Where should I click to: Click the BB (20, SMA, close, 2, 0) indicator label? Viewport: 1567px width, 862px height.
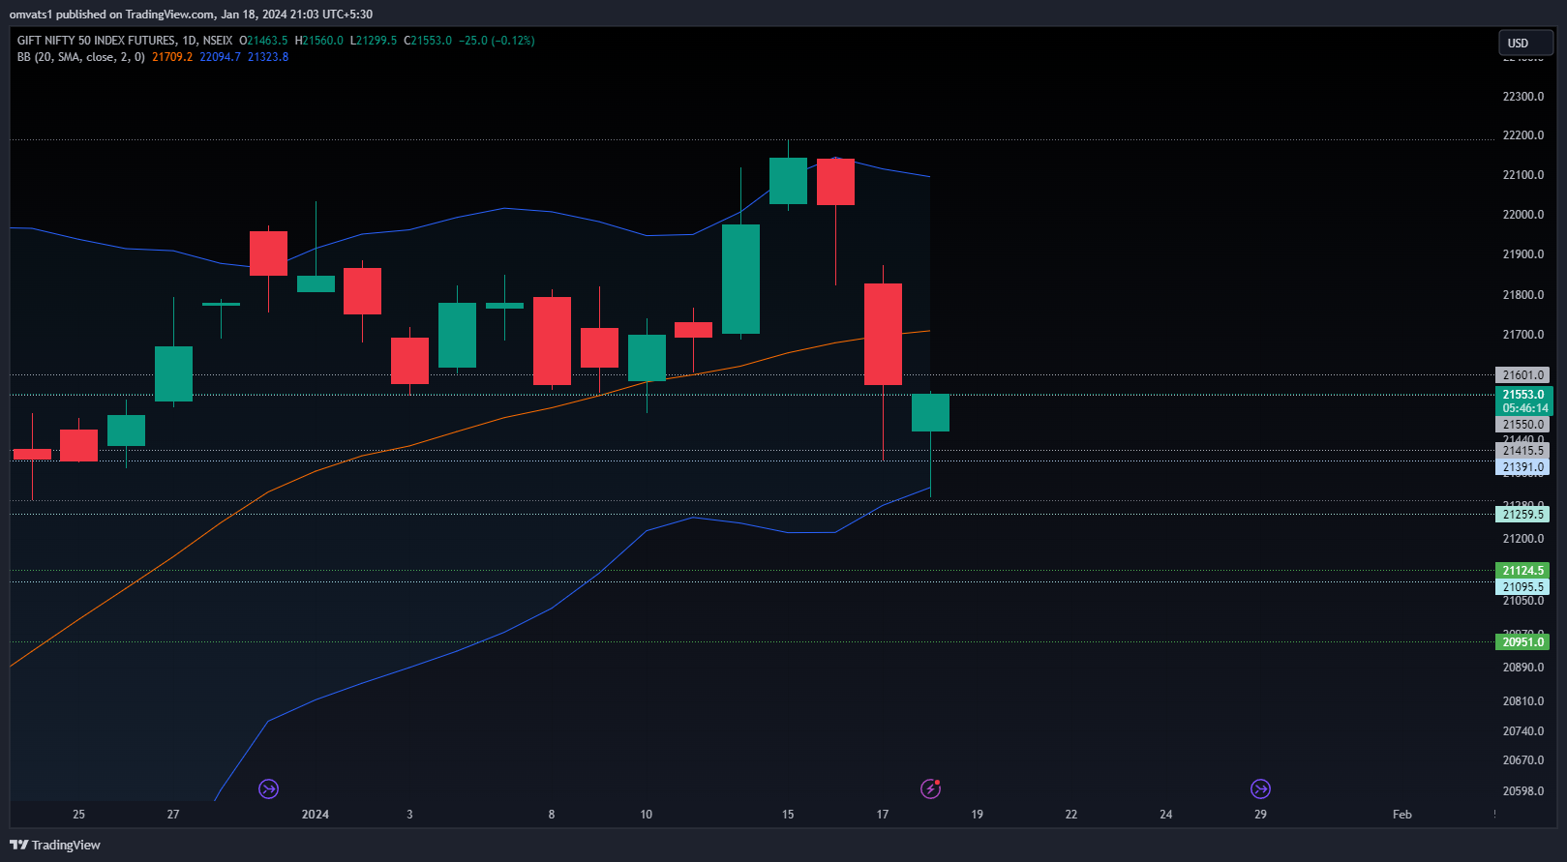click(x=81, y=57)
